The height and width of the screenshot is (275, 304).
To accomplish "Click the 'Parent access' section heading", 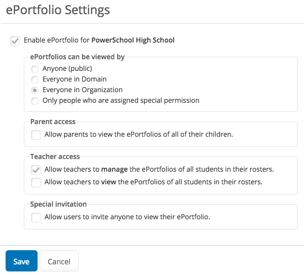I will click(53, 122).
